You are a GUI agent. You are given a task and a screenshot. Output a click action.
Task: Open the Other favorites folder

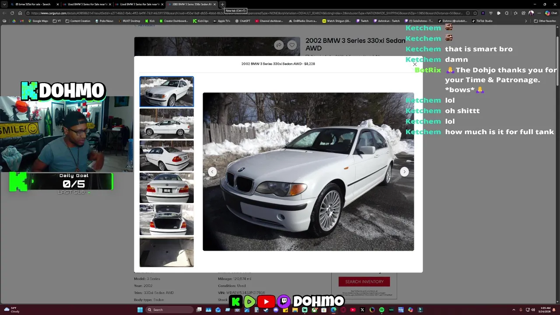coord(545,21)
